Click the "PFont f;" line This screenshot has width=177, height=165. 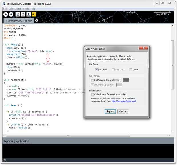click(9, 38)
